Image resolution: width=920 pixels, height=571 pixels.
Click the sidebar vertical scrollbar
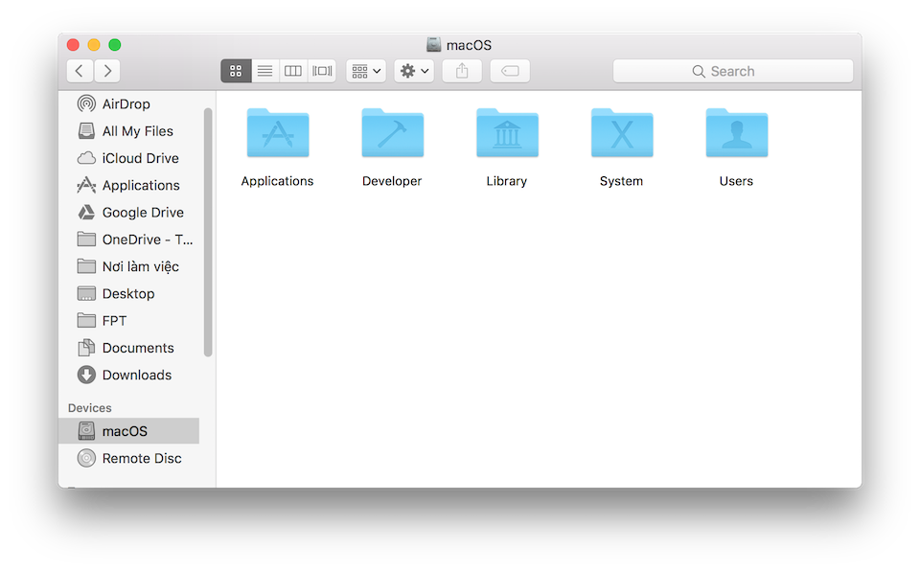[208, 230]
